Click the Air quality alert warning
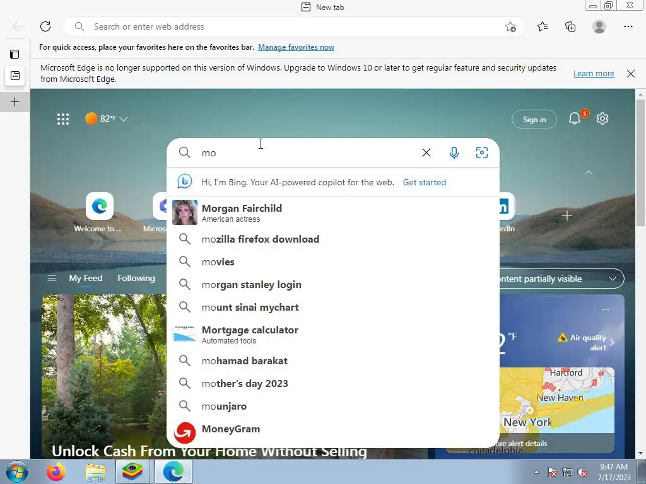The height and width of the screenshot is (484, 646). pyautogui.click(x=585, y=342)
